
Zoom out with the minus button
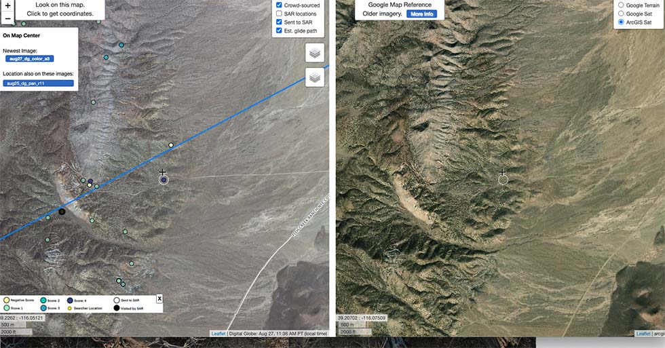[x=7, y=18]
